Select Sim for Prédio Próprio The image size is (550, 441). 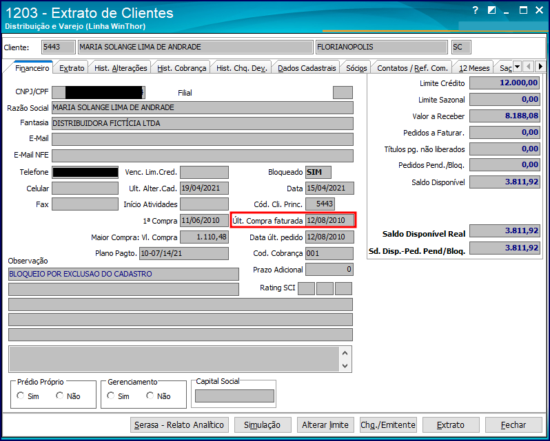pos(21,396)
